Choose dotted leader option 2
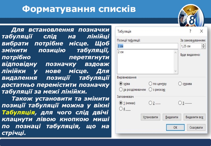This screenshot has width=211, height=146. (x=150, y=103)
